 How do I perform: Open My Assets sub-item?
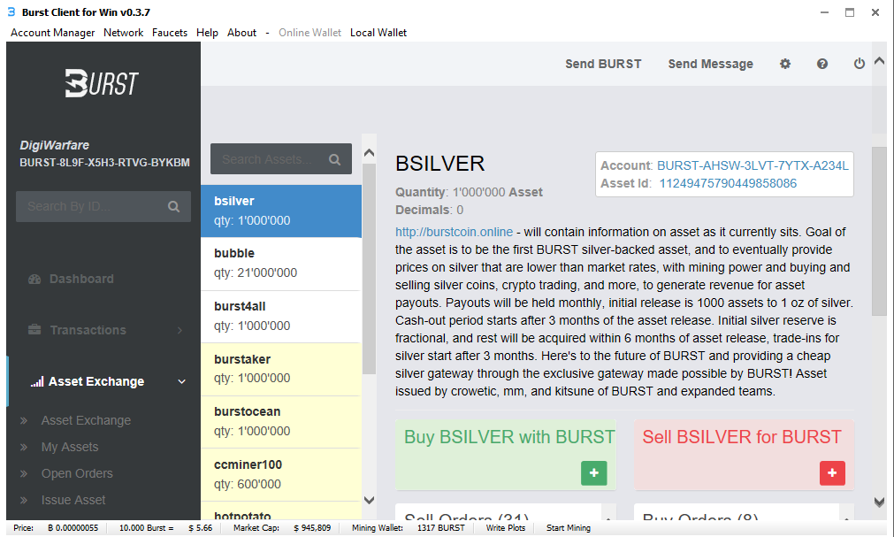coord(70,447)
